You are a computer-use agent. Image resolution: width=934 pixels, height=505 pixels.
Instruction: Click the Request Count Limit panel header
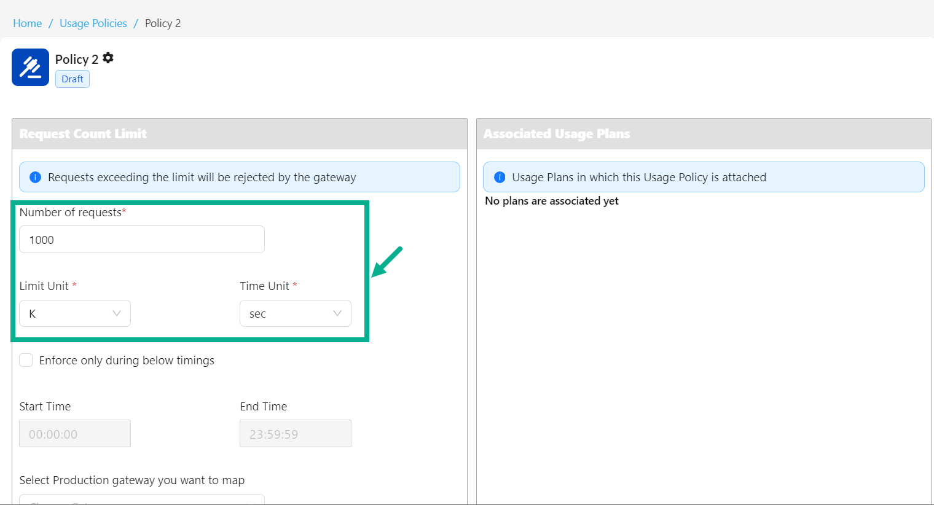[x=83, y=134]
